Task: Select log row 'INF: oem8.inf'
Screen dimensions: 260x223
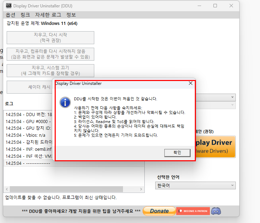Action: coord(28,149)
